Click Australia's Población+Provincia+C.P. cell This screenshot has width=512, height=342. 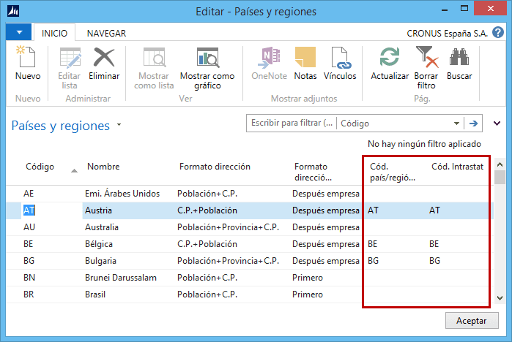(228, 227)
